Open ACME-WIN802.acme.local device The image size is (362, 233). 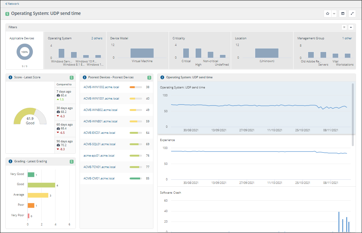[x=100, y=110]
